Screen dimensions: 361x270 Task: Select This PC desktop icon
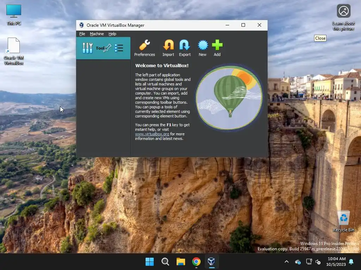14,15
